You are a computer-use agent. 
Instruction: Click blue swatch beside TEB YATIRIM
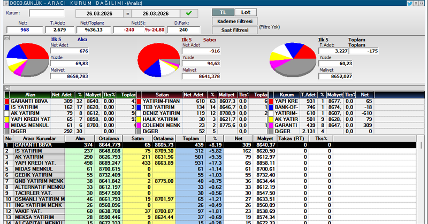pyautogui.click(x=139, y=107)
